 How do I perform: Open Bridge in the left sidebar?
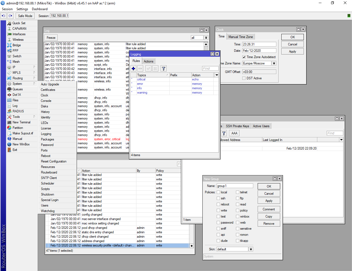pyautogui.click(x=16, y=45)
